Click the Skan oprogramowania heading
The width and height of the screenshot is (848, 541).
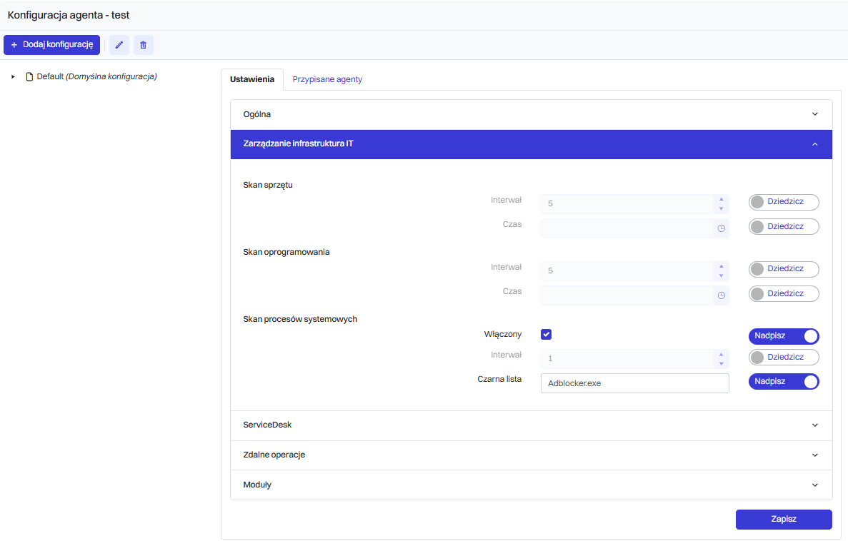(x=286, y=252)
